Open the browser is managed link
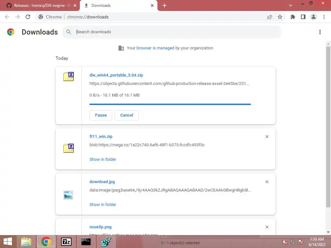The height and width of the screenshot is (248, 331). tap(155, 48)
